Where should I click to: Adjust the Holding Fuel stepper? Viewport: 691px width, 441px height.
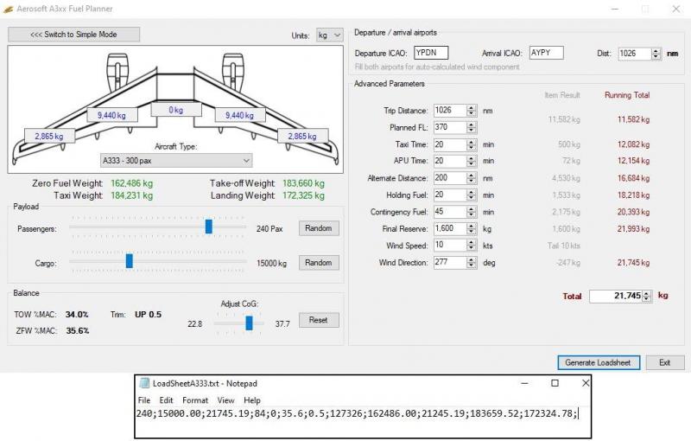click(x=472, y=195)
